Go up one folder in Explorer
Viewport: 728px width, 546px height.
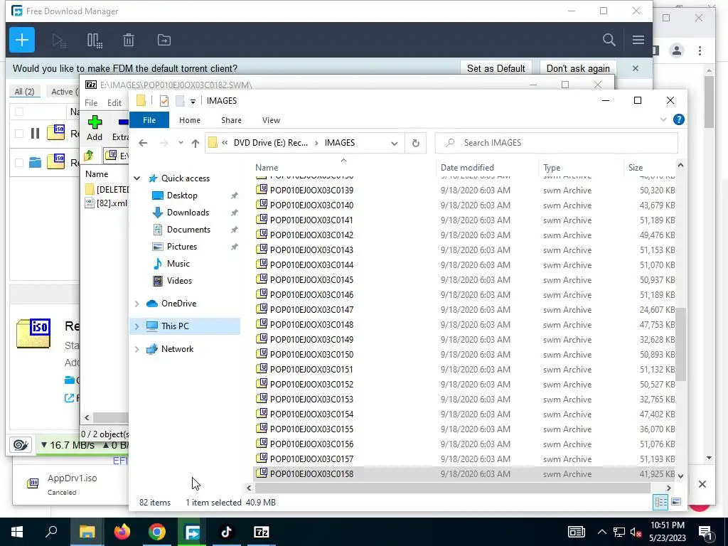196,143
